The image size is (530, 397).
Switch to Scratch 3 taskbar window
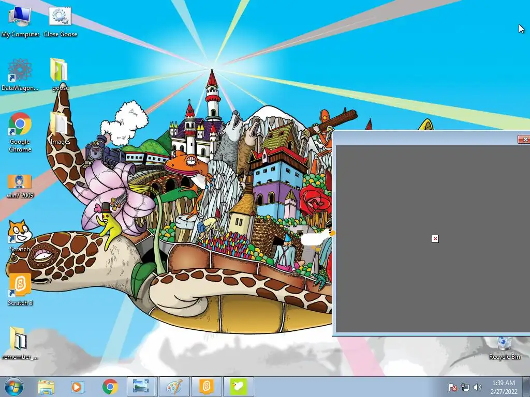pos(206,387)
